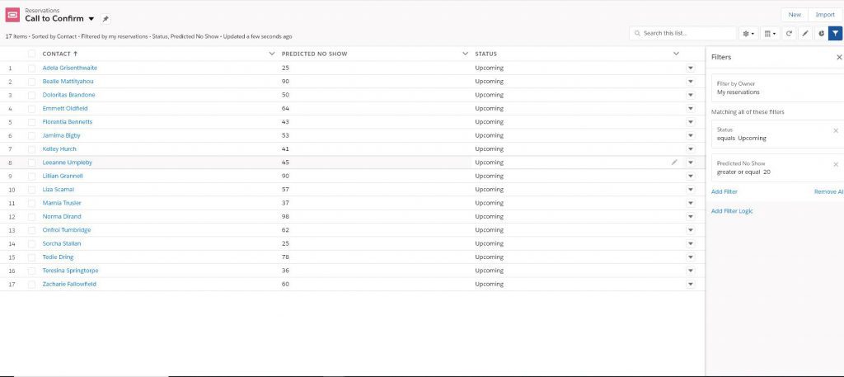
Task: Check the box for Adela Grisenthwaite
Action: click(32, 68)
